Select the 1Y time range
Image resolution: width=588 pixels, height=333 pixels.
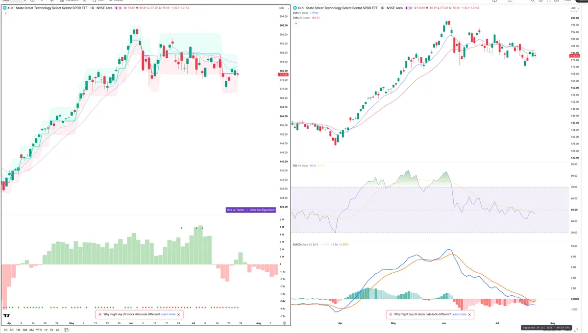tap(46, 330)
